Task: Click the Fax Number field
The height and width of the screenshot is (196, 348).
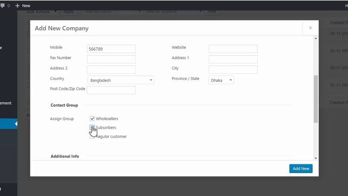Action: pos(111,59)
